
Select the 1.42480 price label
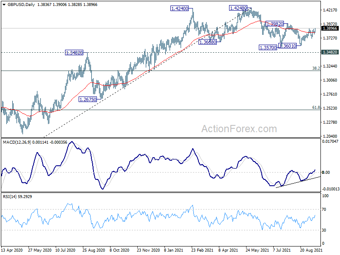coord(238,8)
